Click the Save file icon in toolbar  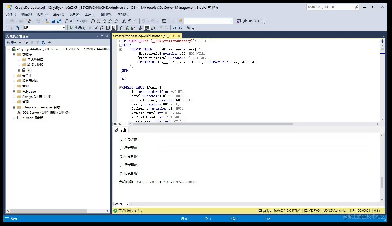[x=53, y=21]
